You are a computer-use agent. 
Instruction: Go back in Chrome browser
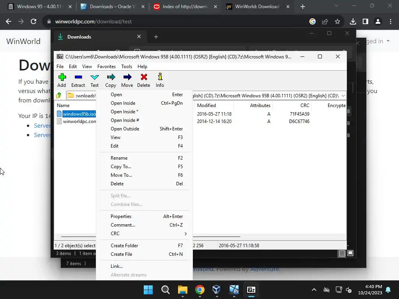pyautogui.click(x=9, y=22)
